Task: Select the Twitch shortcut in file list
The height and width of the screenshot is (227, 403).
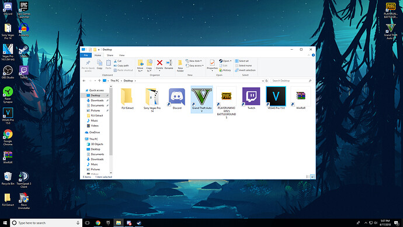Action: point(251,99)
